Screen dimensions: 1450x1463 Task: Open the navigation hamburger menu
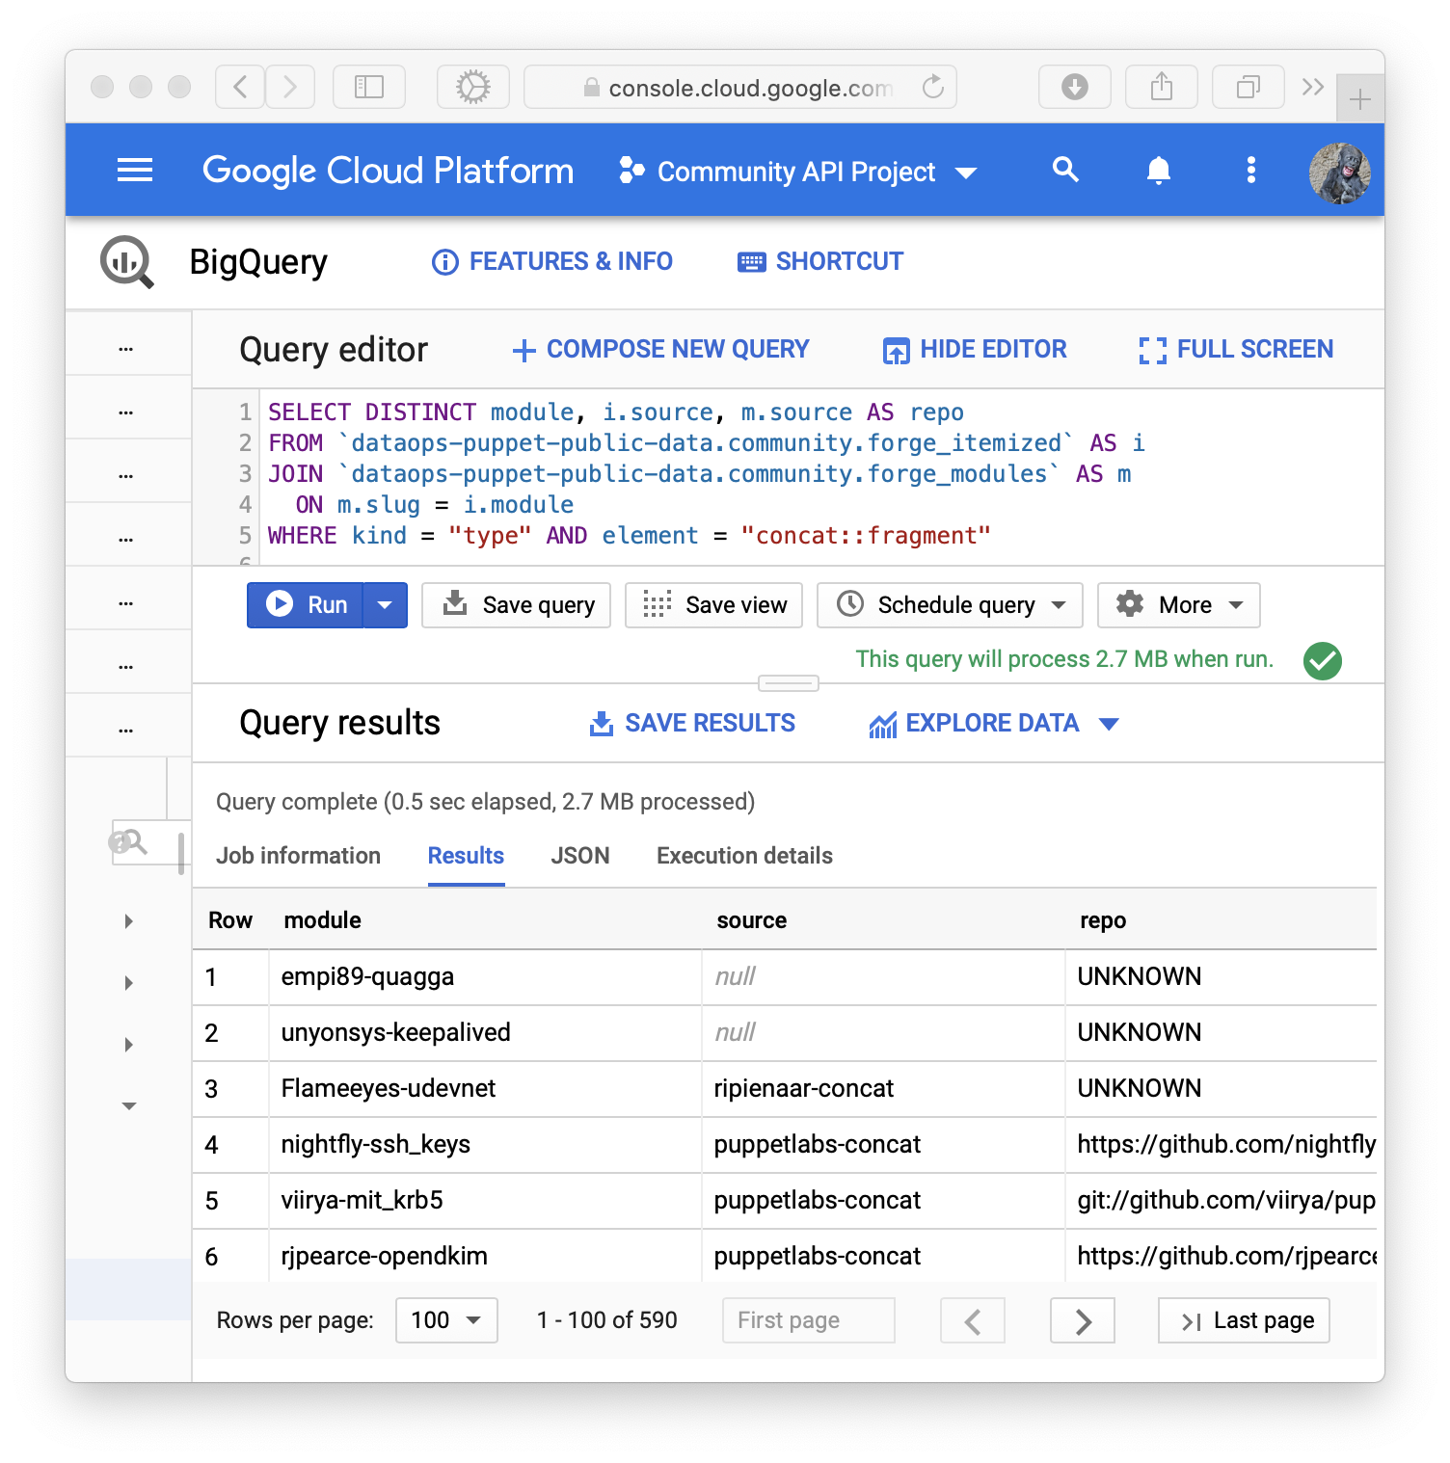pyautogui.click(x=134, y=170)
